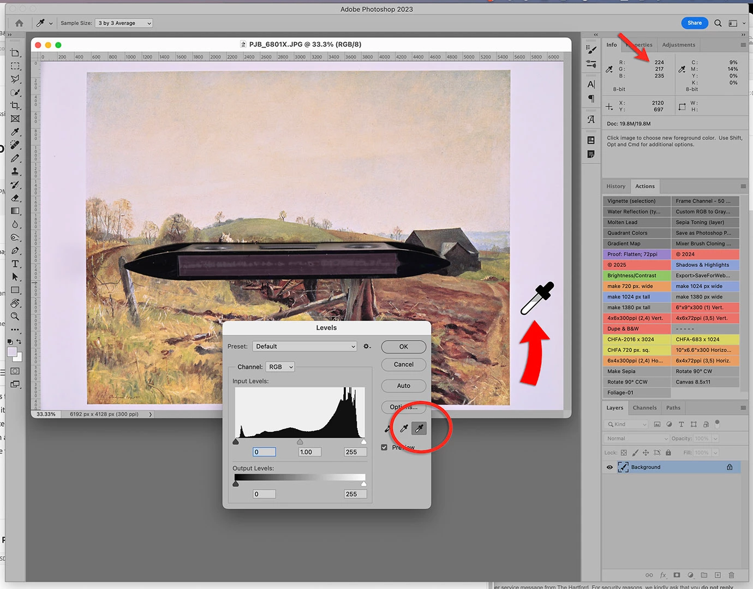Switch to the Adjustments tab

point(678,45)
